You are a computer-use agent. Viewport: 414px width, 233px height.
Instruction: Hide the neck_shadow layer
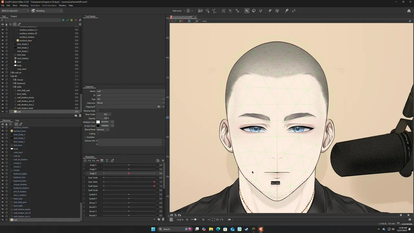tap(3, 58)
